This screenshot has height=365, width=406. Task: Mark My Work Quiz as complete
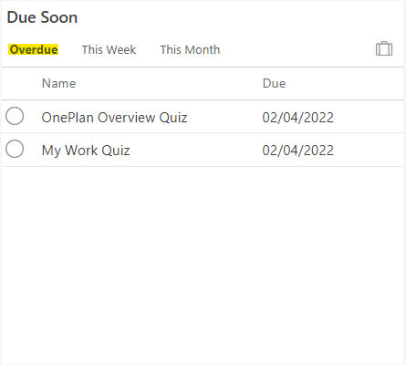[x=15, y=149]
